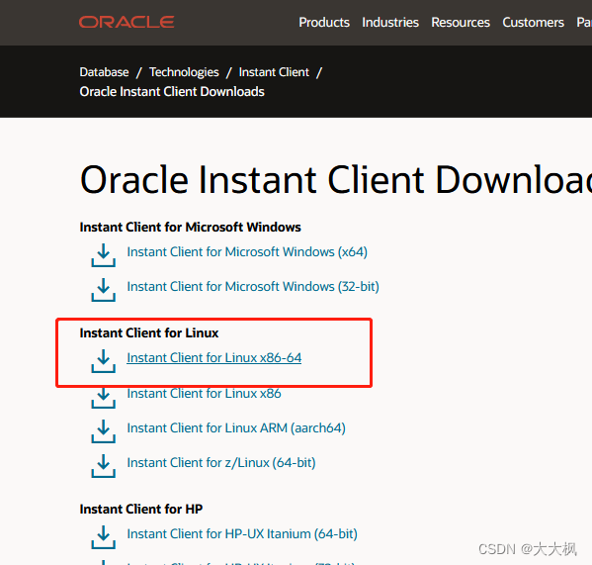Go to Instant Client breadcrumb
Viewport: 592px width, 565px height.
(274, 72)
